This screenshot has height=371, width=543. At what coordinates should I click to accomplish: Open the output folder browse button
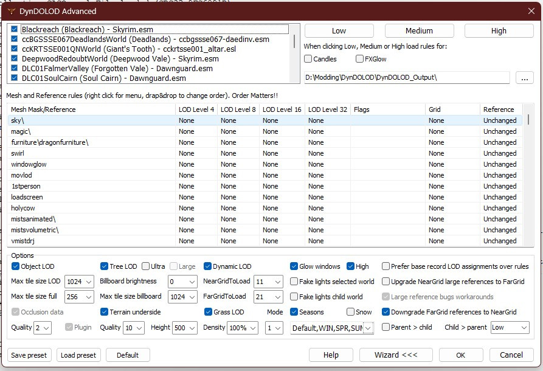pos(524,78)
